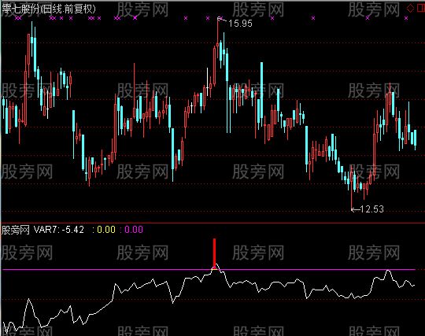Viewport: 425px width, 336px height.
Task: Click the yellow 0.00 indicator value
Action: [x=106, y=230]
